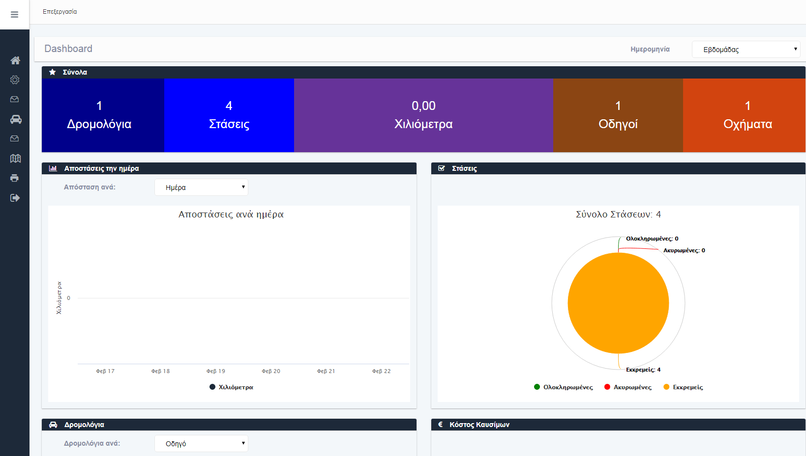This screenshot has height=456, width=806.
Task: Toggle the hamburger sidebar menu
Action: coord(14,15)
